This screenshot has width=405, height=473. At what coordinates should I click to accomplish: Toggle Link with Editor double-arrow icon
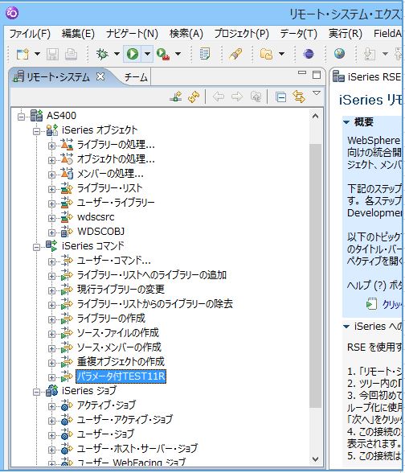[299, 97]
